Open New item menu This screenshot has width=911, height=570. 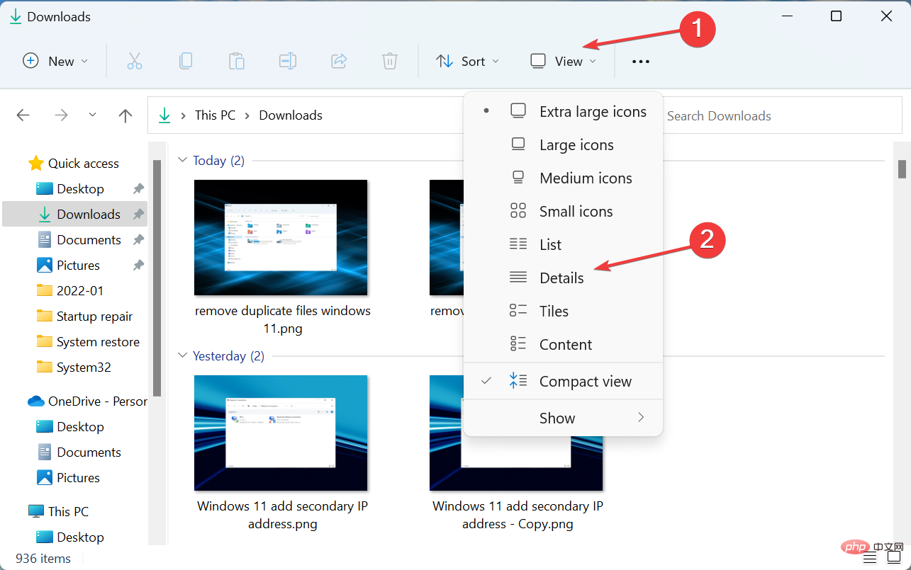55,62
